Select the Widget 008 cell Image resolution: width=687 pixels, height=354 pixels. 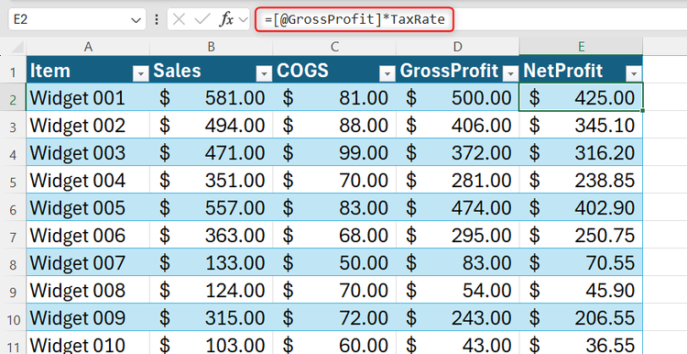(x=88, y=290)
